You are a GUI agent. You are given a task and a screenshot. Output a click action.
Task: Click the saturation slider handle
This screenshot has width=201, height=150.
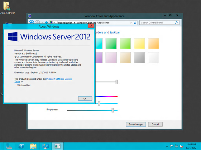click(x=99, y=103)
